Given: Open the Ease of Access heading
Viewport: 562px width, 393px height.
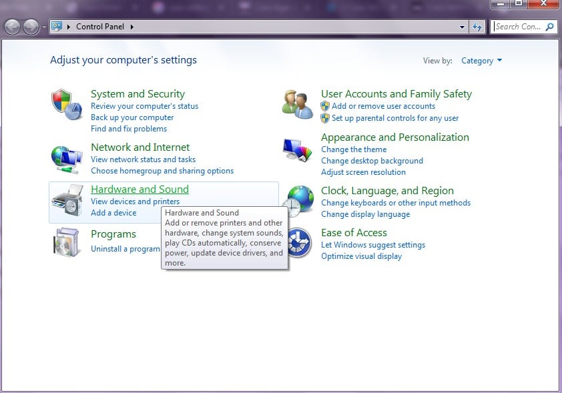Looking at the screenshot, I should pos(354,233).
